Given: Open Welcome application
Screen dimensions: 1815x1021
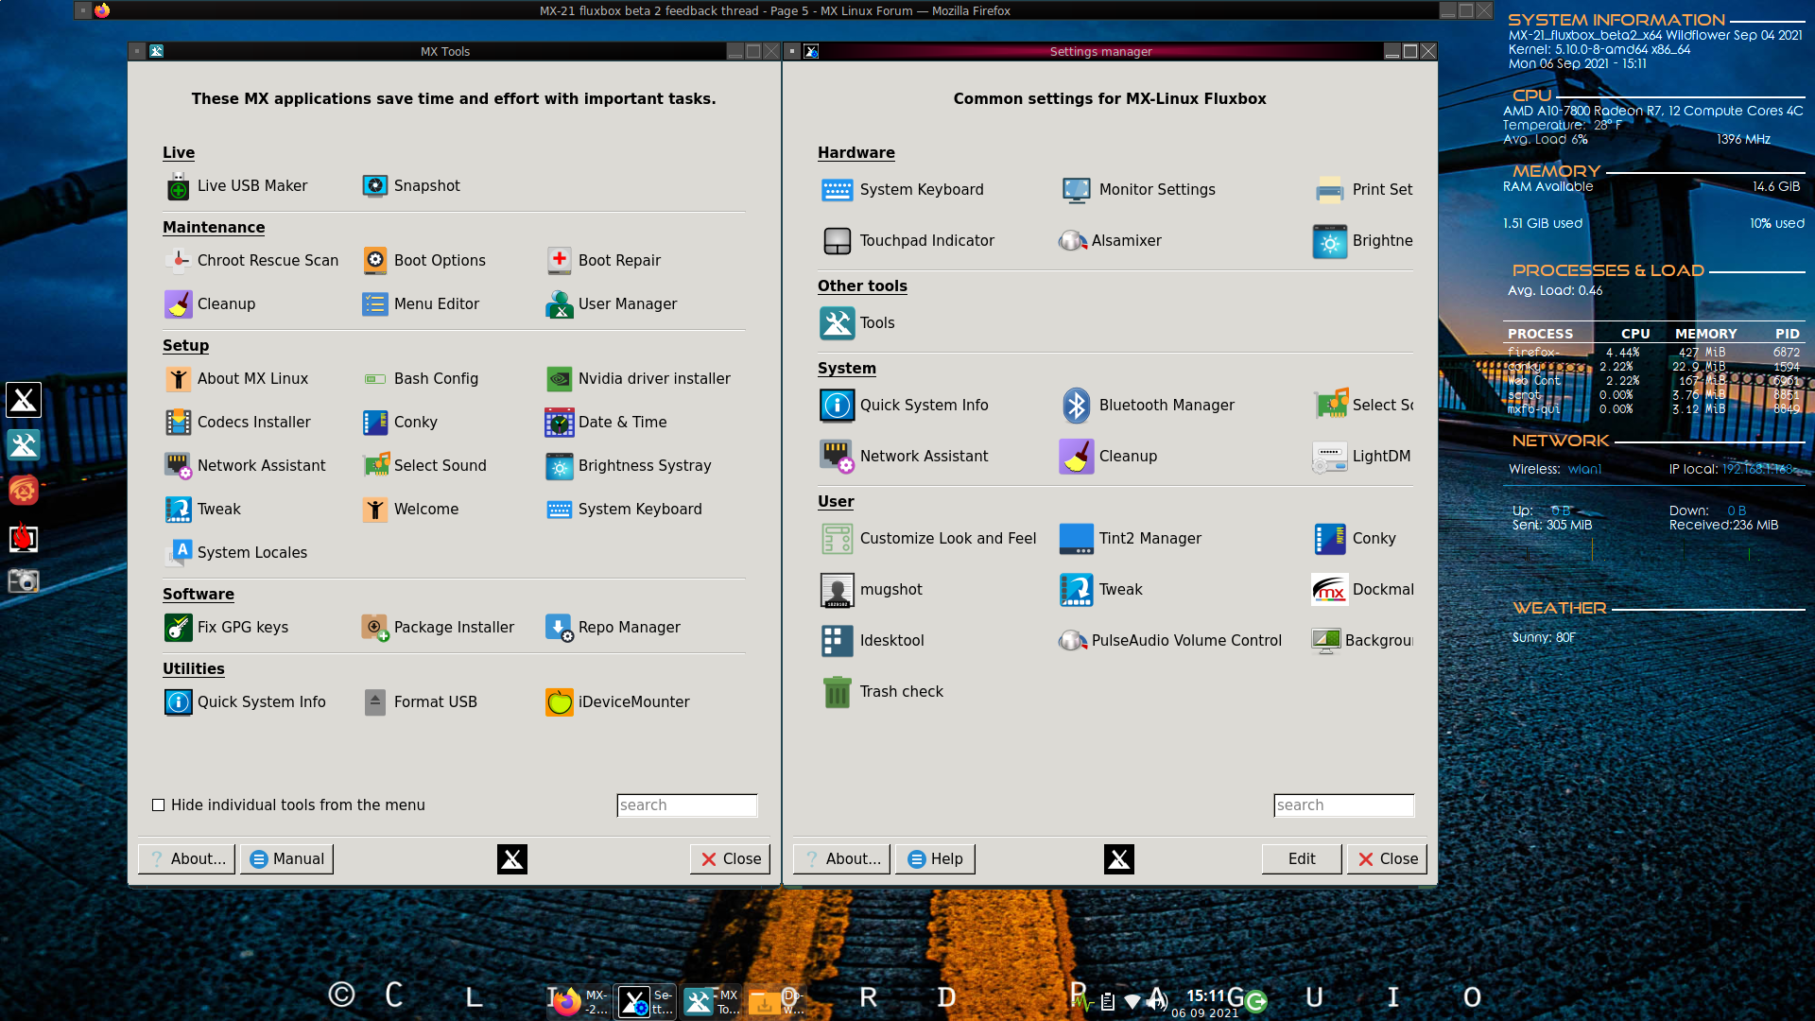Looking at the screenshot, I should [x=410, y=509].
